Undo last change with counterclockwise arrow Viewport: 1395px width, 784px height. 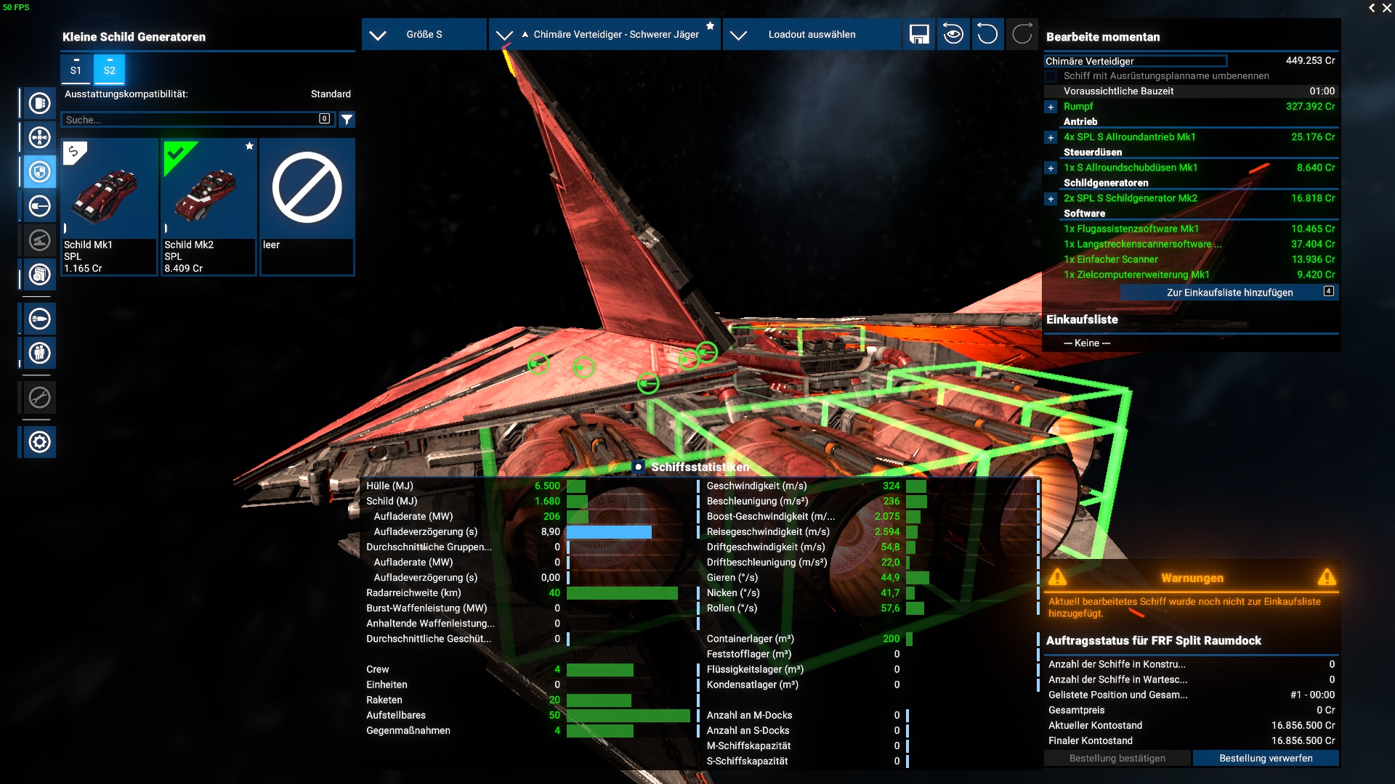pos(987,34)
